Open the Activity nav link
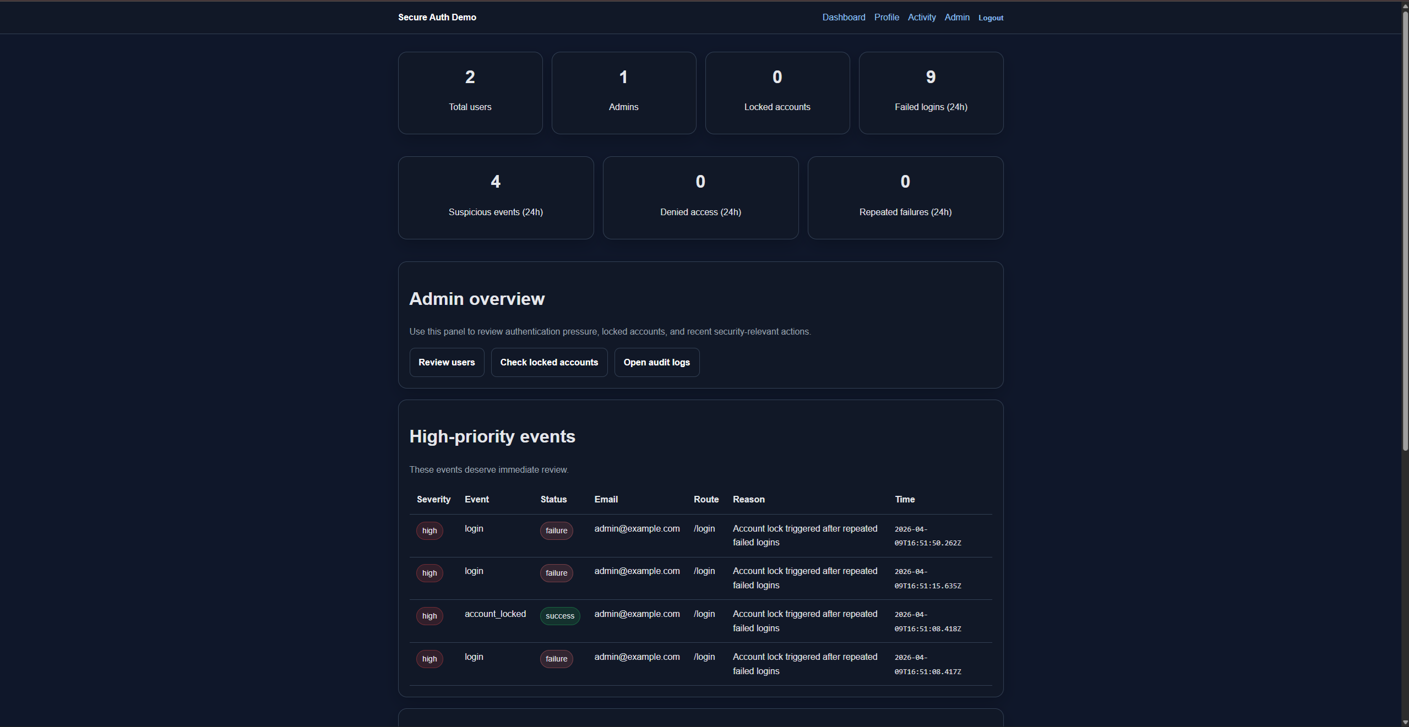Viewport: 1409px width, 727px height. click(922, 18)
